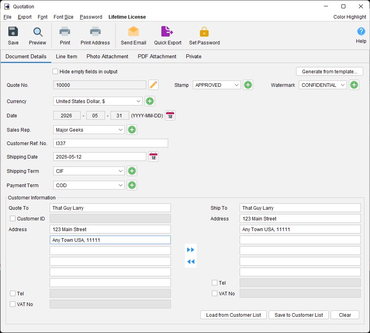Copy address to Ship To with right arrows
Viewport: 370px width, 333px height.
point(191,250)
